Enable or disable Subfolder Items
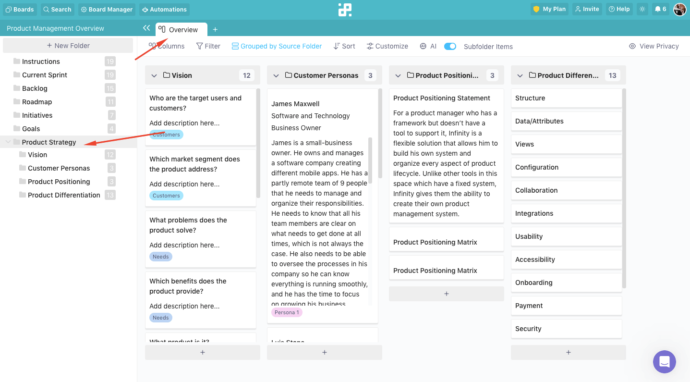690x382 pixels. [x=450, y=46]
